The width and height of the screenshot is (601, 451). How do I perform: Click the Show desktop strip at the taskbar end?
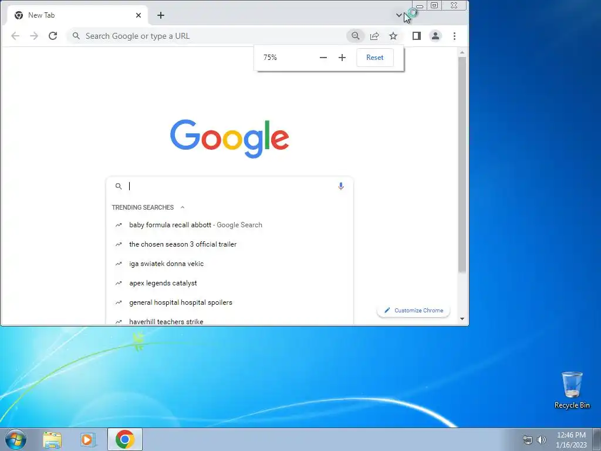597,439
